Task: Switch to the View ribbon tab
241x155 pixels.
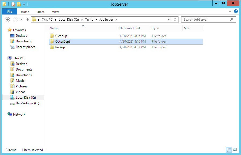Action: 55,12
